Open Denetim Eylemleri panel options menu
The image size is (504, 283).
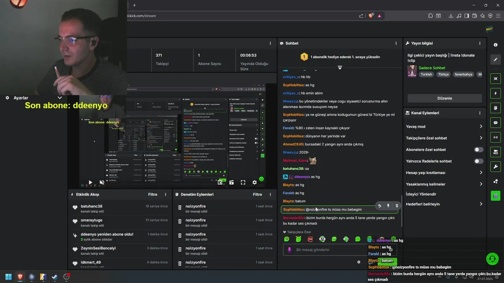270,195
